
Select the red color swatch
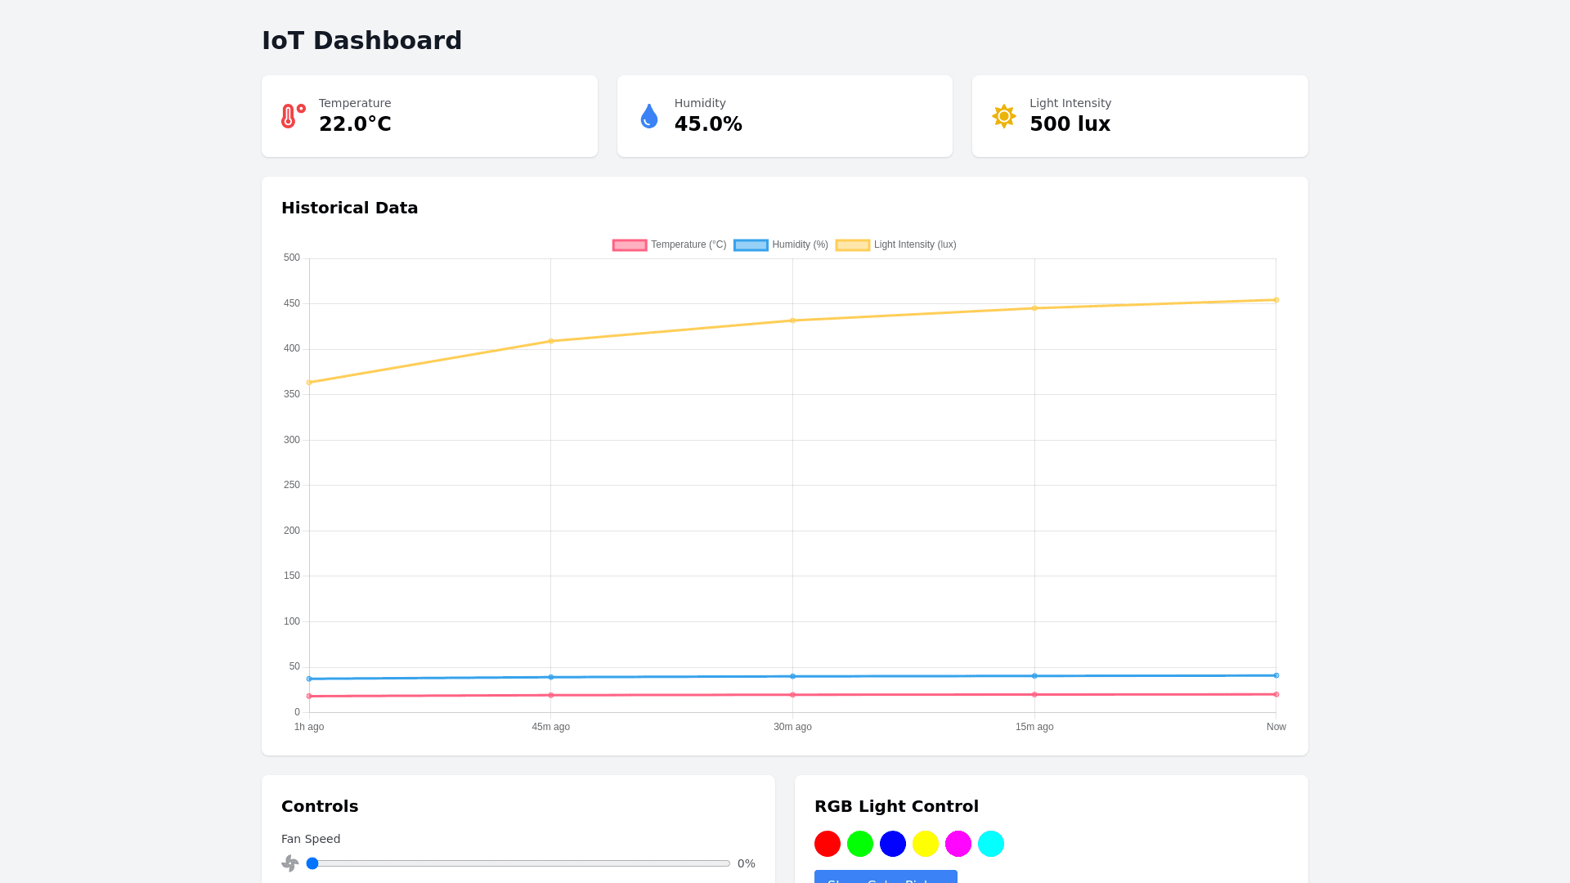[x=827, y=844]
